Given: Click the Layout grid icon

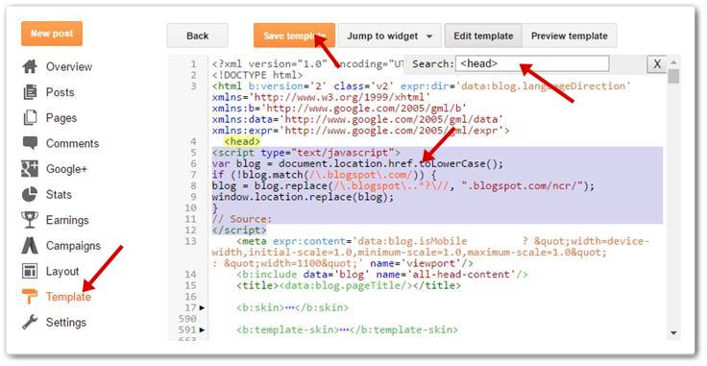Looking at the screenshot, I should click(30, 271).
